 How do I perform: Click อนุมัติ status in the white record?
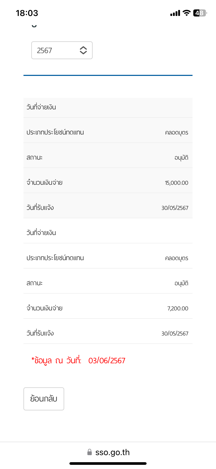coord(181,283)
